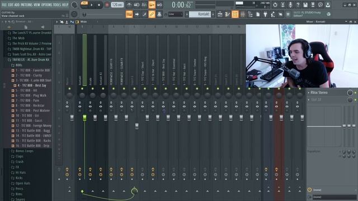Toggle the Browser tree shortcut icon
Image resolution: width=358 pixels, height=201 pixels.
coord(250,15)
